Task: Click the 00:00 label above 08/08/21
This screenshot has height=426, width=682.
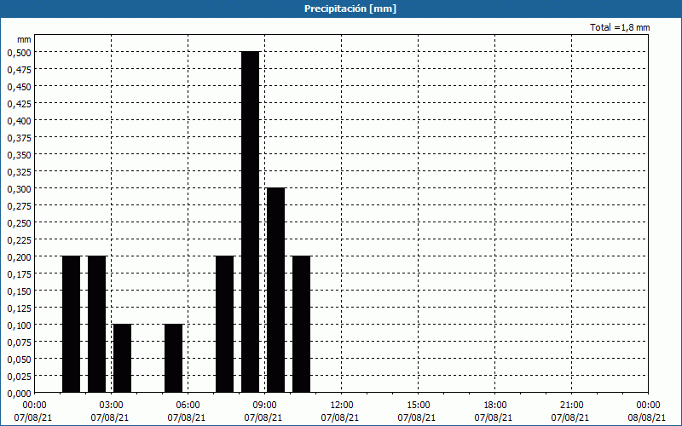Action: 648,406
